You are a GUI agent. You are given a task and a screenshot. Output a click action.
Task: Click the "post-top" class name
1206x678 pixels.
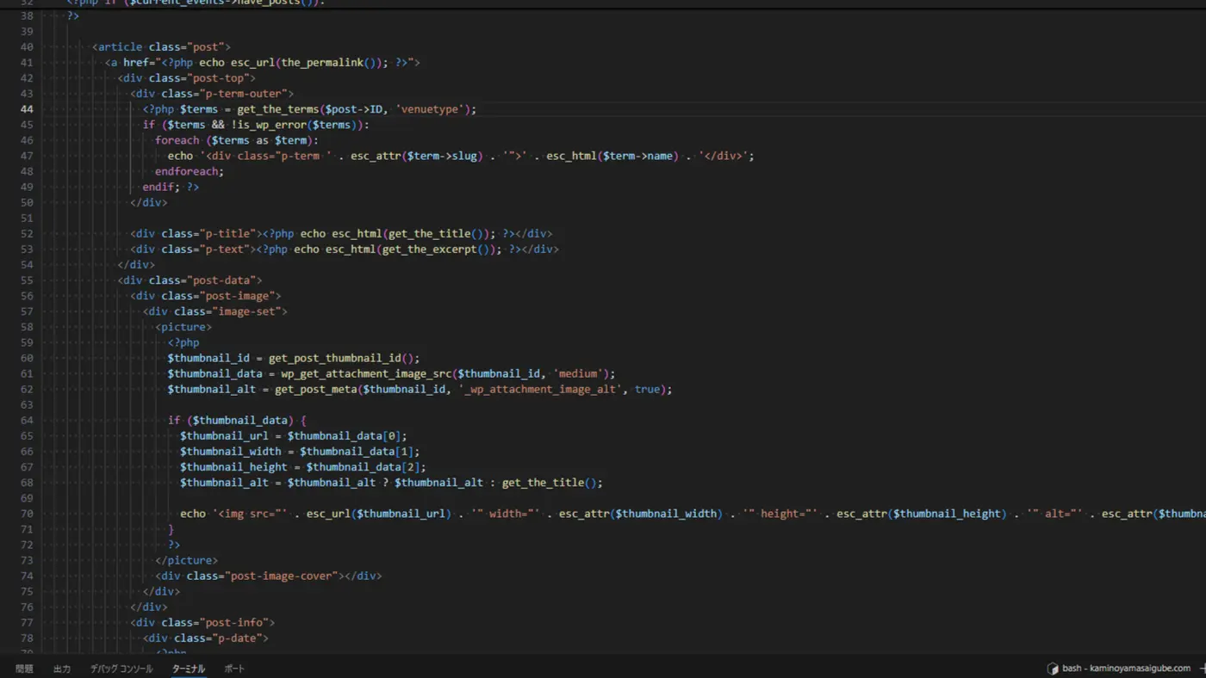[218, 78]
